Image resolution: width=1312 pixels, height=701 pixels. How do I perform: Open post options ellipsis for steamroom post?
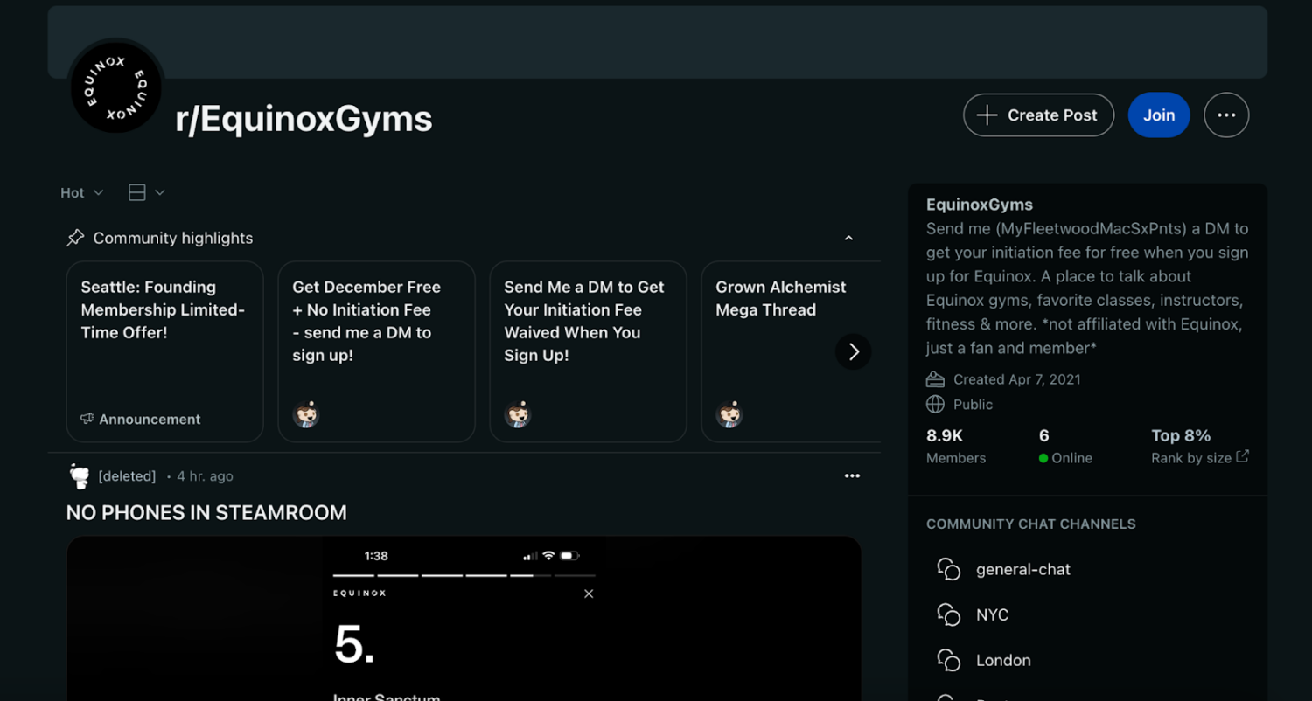852,476
